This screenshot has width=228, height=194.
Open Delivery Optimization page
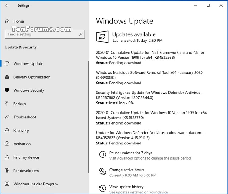point(32,77)
